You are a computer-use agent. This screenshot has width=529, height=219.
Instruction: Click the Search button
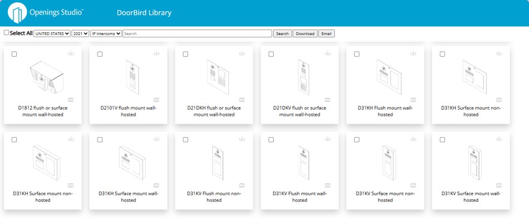point(283,34)
